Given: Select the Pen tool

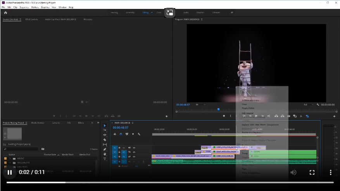Looking at the screenshot, I should coord(105,150).
